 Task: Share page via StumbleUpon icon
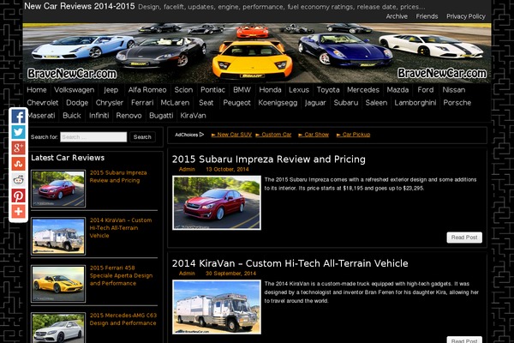click(x=18, y=164)
